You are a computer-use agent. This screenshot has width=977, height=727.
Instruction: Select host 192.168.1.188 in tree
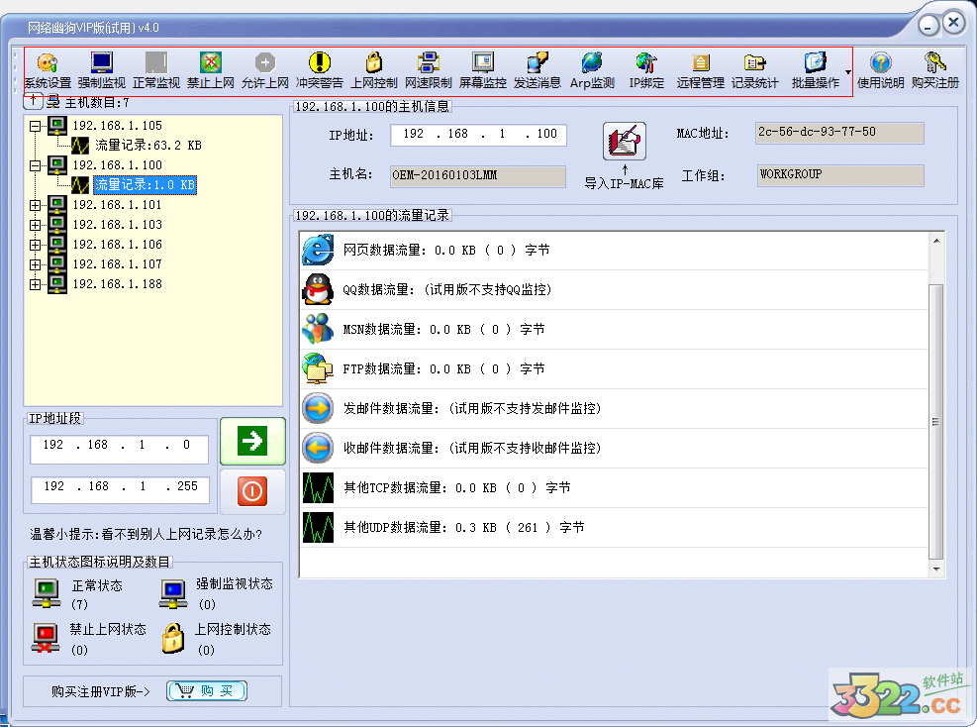[117, 284]
